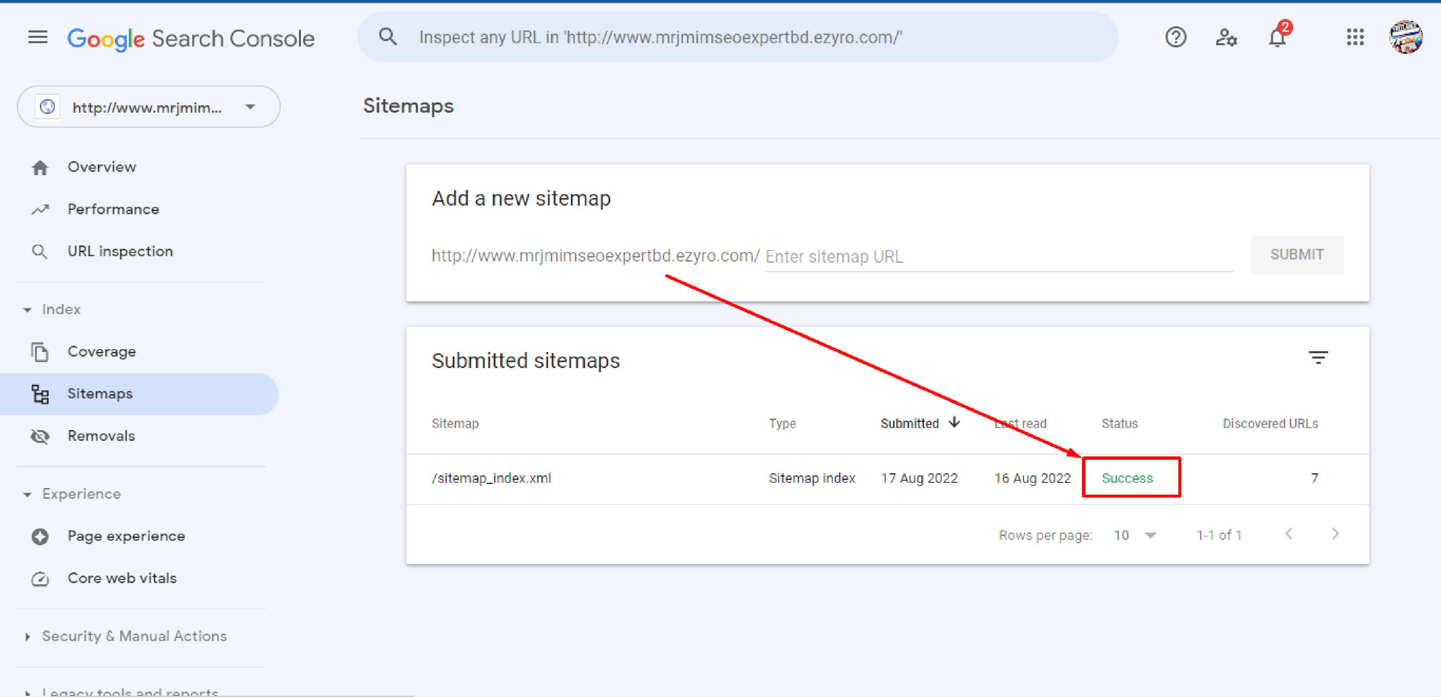This screenshot has width=1441, height=697.
Task: Click the Enter sitemap URL field
Action: (998, 256)
